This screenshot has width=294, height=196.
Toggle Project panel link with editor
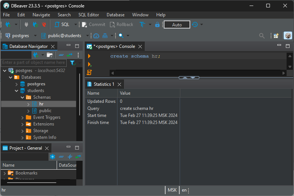[78, 157]
